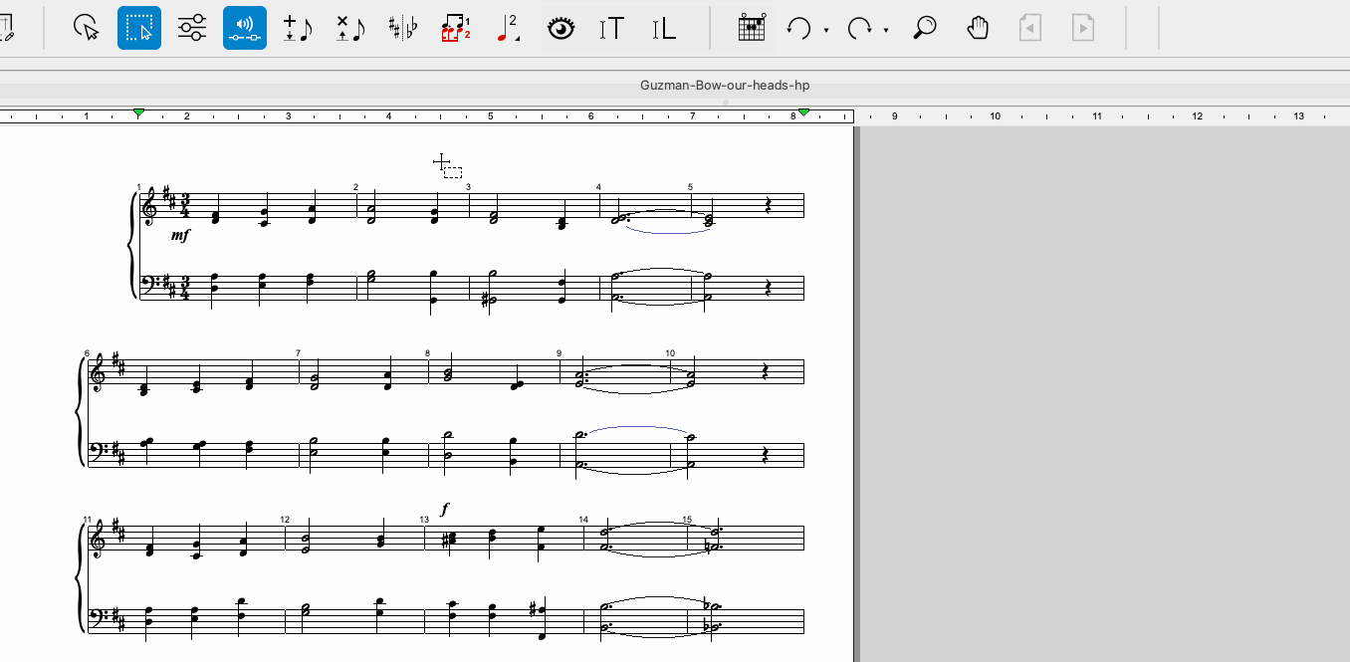Click the undo arrow button
The image size is (1350, 662).
tap(798, 28)
